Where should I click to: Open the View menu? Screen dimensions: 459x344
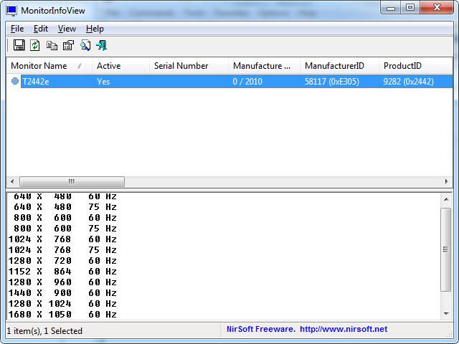(x=67, y=29)
